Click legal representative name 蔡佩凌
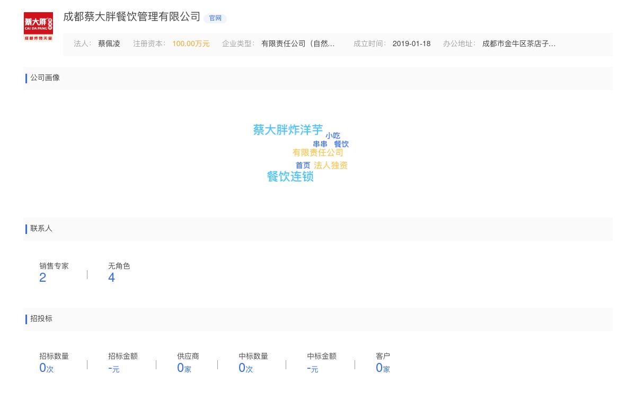Viewport: 636px width, 399px height. [x=109, y=44]
